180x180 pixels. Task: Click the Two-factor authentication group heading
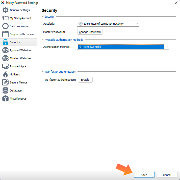tap(60, 72)
